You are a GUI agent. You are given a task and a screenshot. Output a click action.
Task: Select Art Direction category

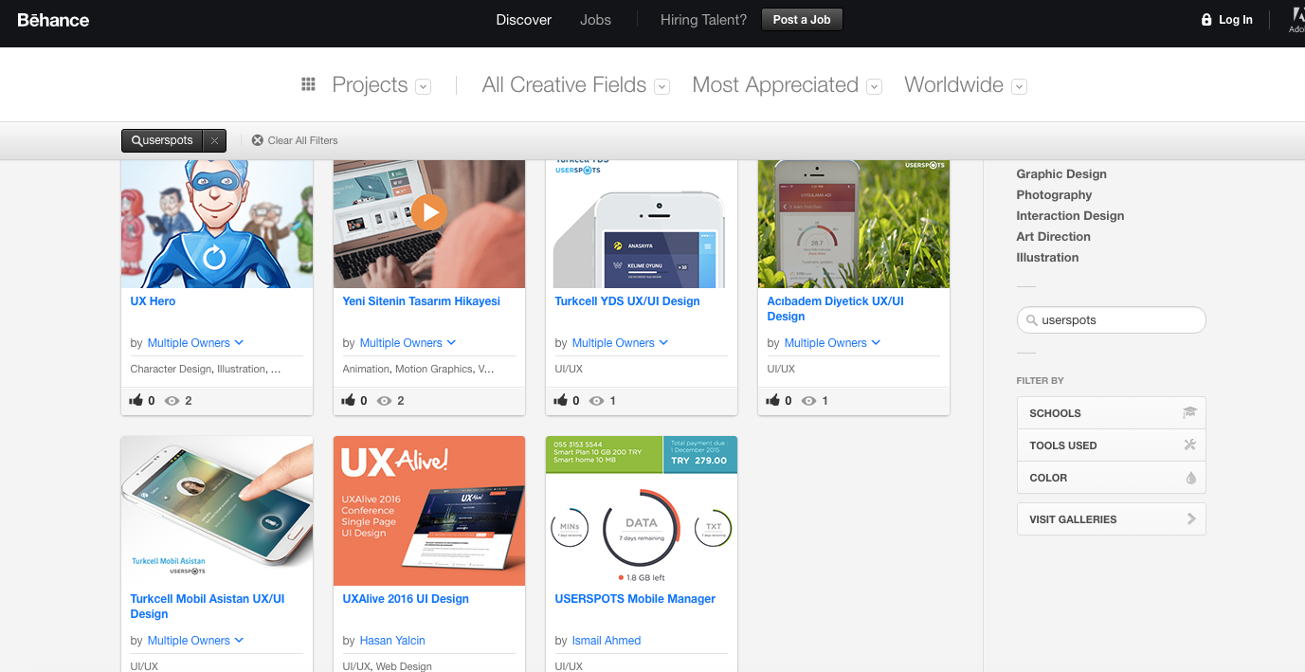[1053, 237]
